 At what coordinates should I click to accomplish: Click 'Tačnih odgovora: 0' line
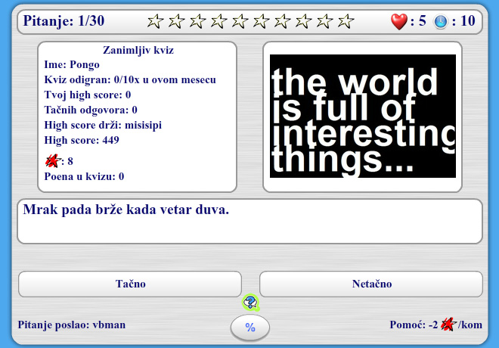click(91, 110)
